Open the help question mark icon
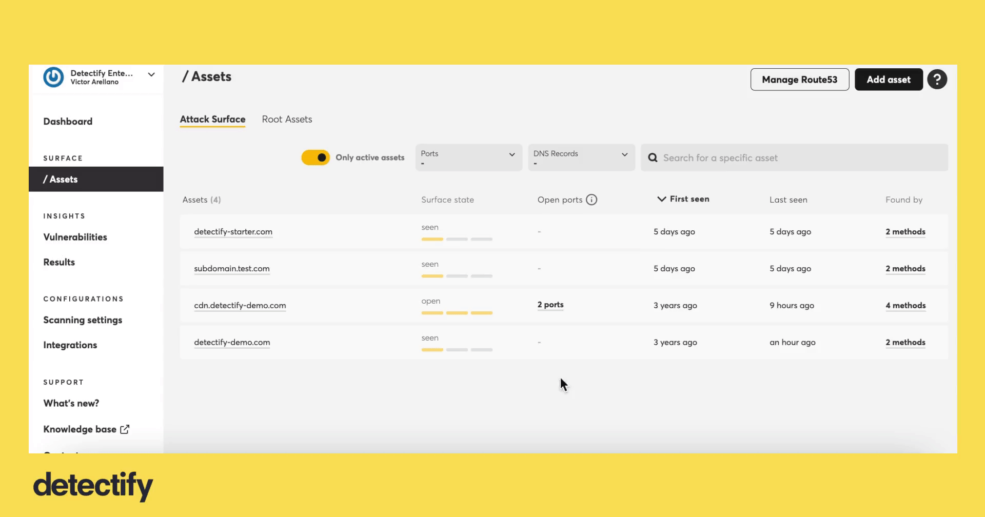Image resolution: width=985 pixels, height=517 pixels. tap(937, 79)
